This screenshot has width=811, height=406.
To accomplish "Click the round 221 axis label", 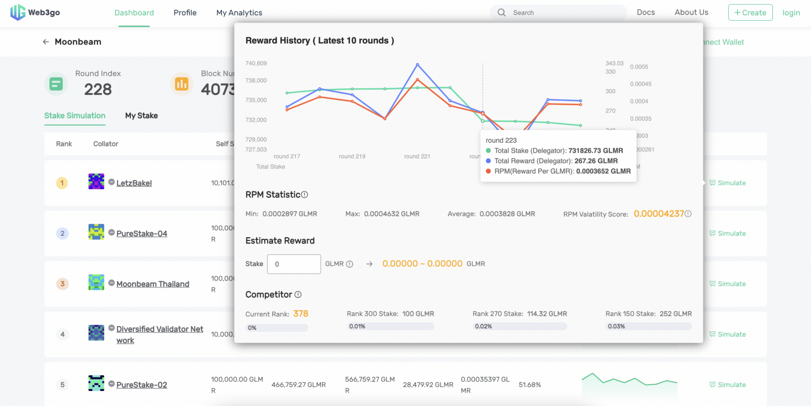I will [417, 156].
